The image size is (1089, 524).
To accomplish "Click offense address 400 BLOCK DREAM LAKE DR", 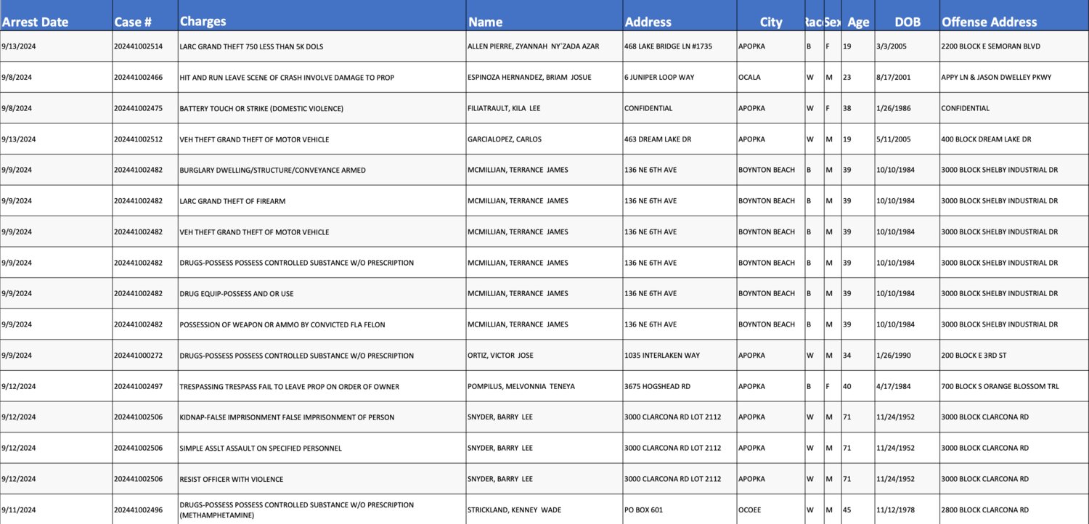I will click(1014, 139).
